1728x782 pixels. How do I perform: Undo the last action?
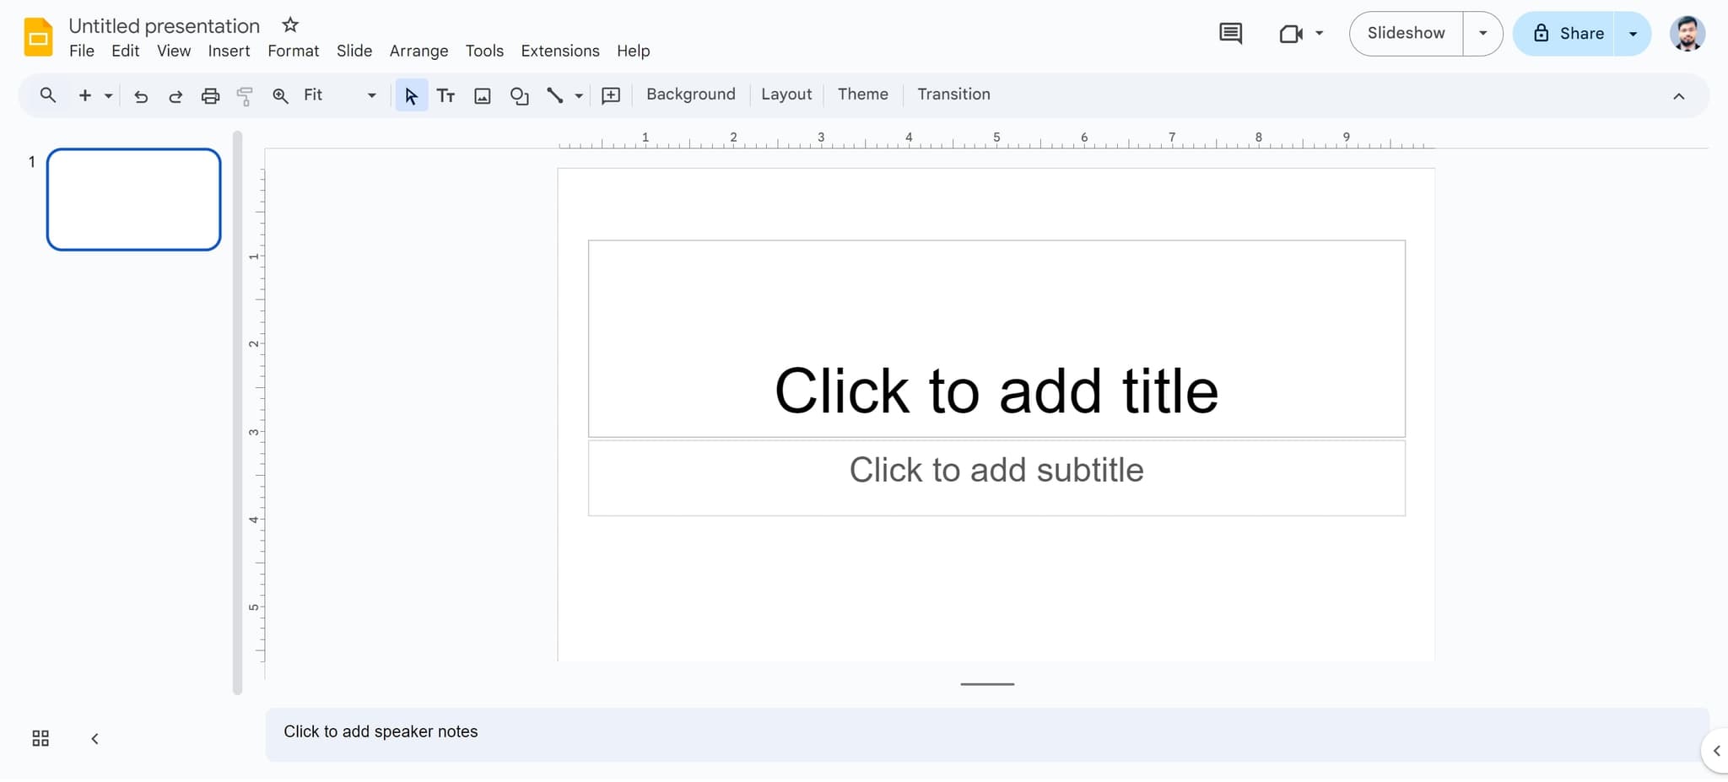[x=140, y=95]
